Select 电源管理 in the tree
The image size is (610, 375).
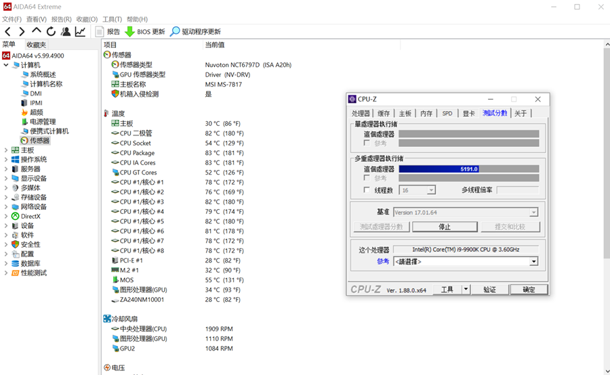point(43,122)
